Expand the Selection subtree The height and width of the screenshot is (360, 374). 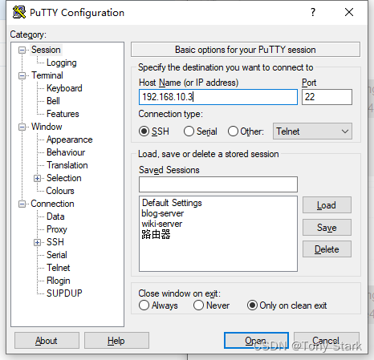coord(37,178)
